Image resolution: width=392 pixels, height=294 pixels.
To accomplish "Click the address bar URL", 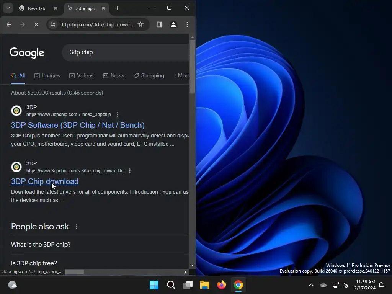I will [x=97, y=24].
